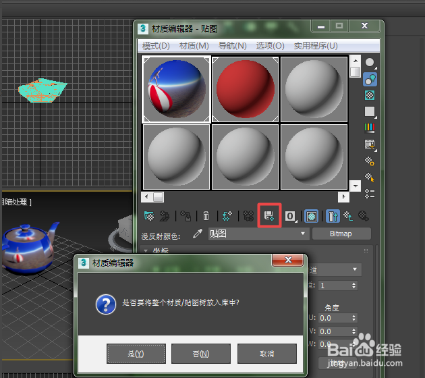The width and height of the screenshot is (425, 378).
Task: Click the dialog question text 是否要将整个材质
Action: (181, 302)
